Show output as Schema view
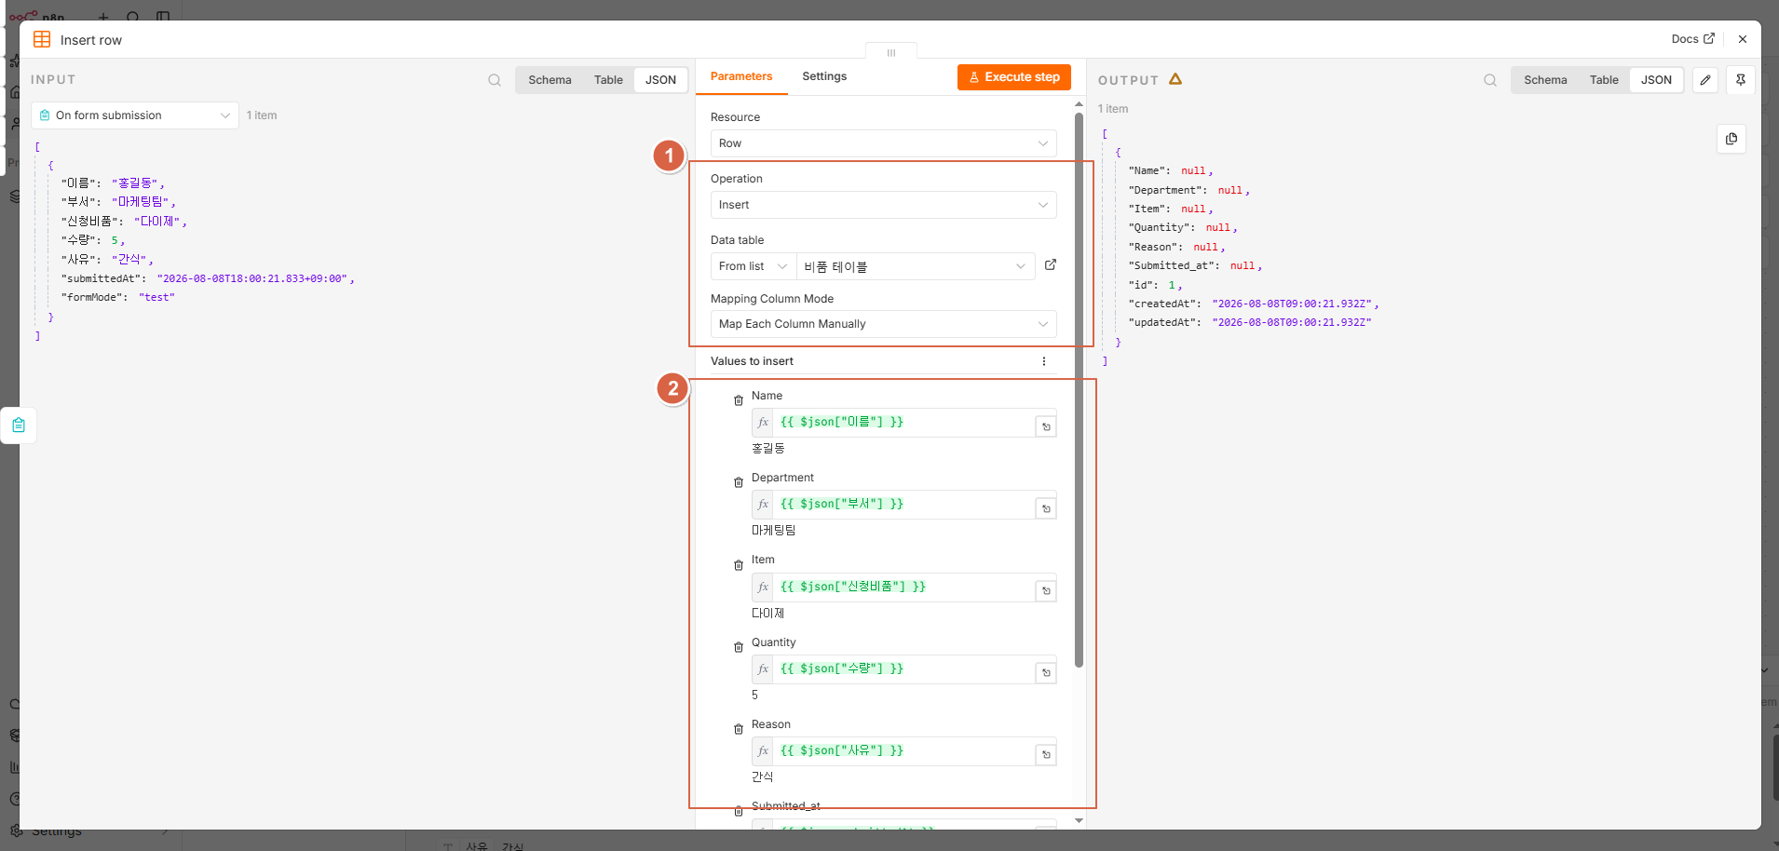Image resolution: width=1779 pixels, height=851 pixels. (x=1545, y=80)
